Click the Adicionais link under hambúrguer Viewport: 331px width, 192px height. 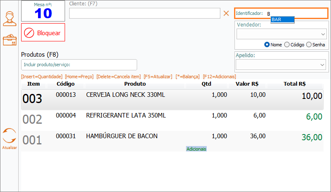point(196,149)
